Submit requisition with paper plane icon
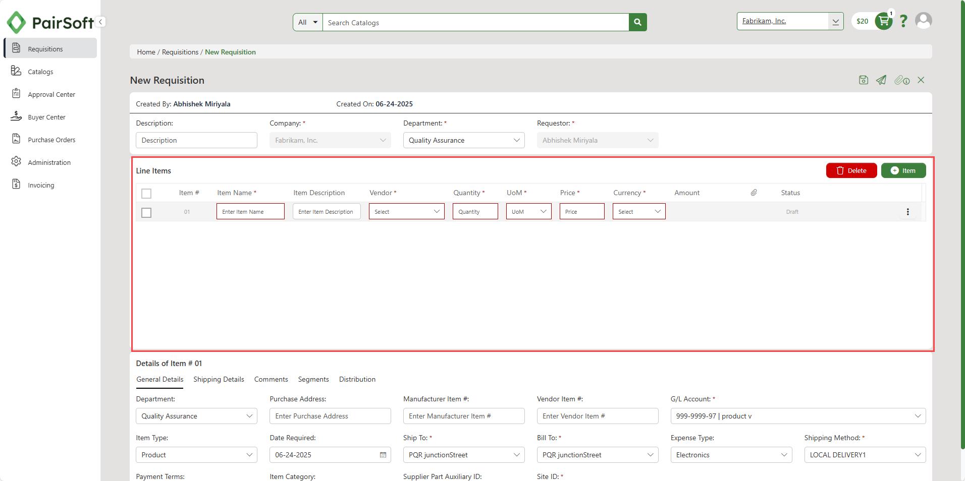Viewport: 965px width, 481px height. [881, 80]
